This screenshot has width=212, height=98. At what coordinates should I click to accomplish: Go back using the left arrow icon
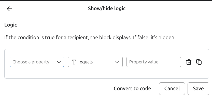coord(9,9)
